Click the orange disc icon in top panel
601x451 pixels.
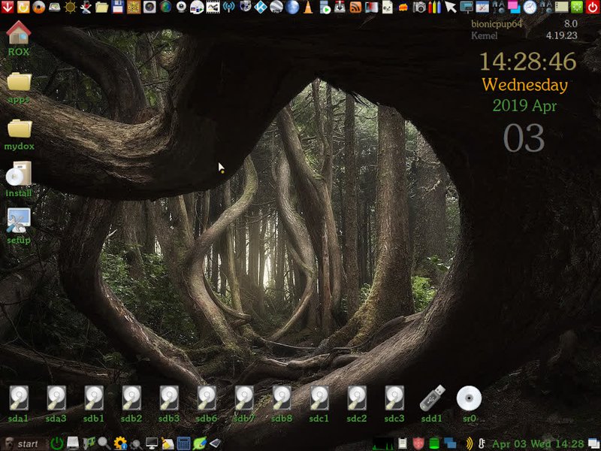pyautogui.click(x=39, y=7)
